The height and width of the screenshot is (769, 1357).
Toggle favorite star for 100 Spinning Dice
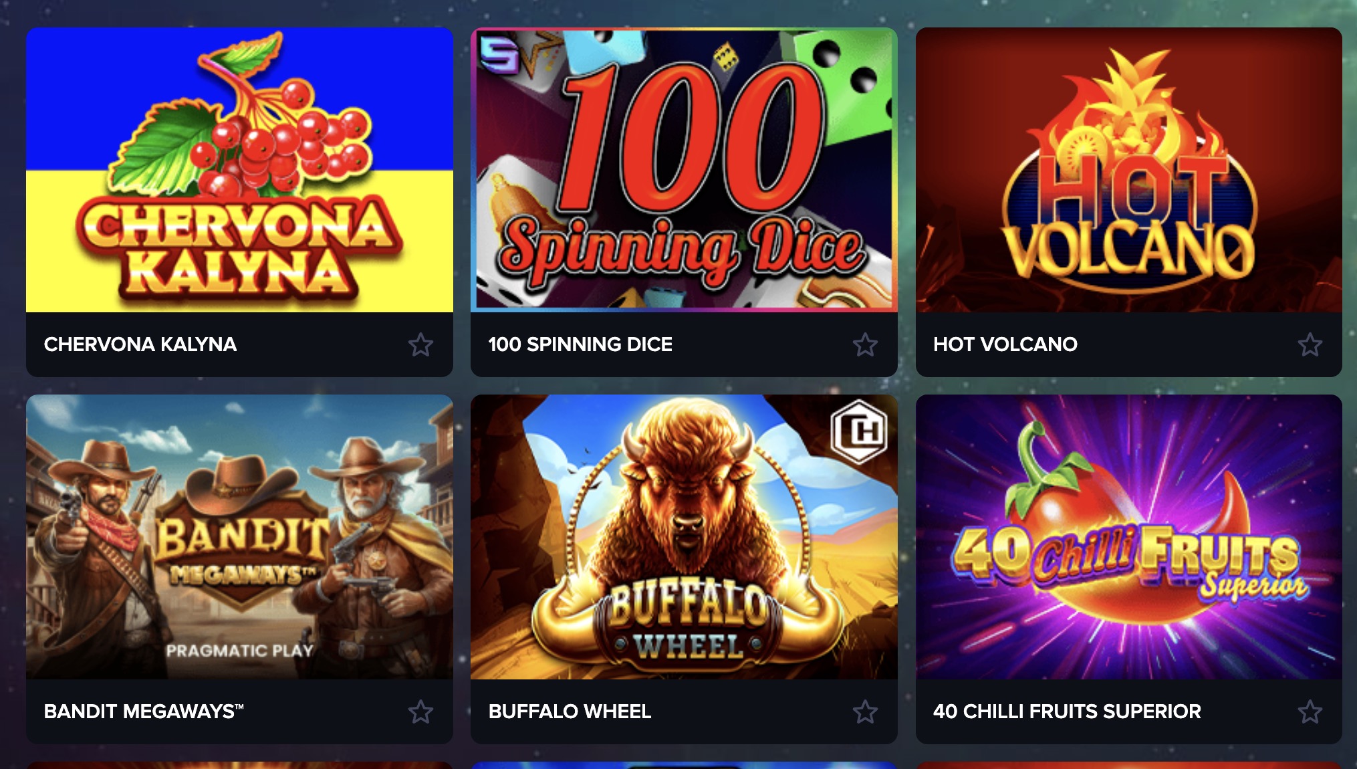(865, 344)
